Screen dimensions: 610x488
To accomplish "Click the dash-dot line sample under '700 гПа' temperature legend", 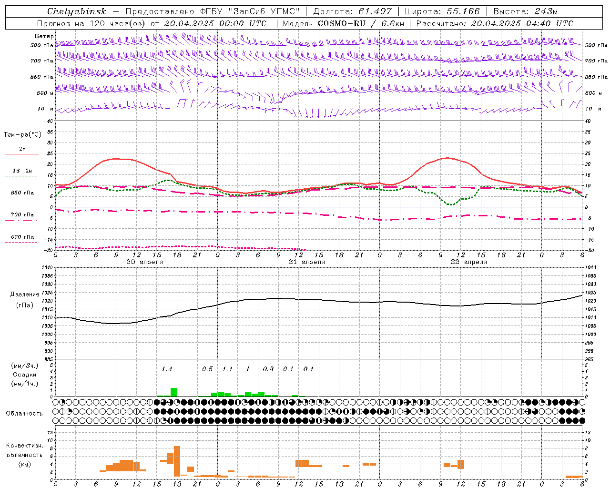I will tap(22, 221).
